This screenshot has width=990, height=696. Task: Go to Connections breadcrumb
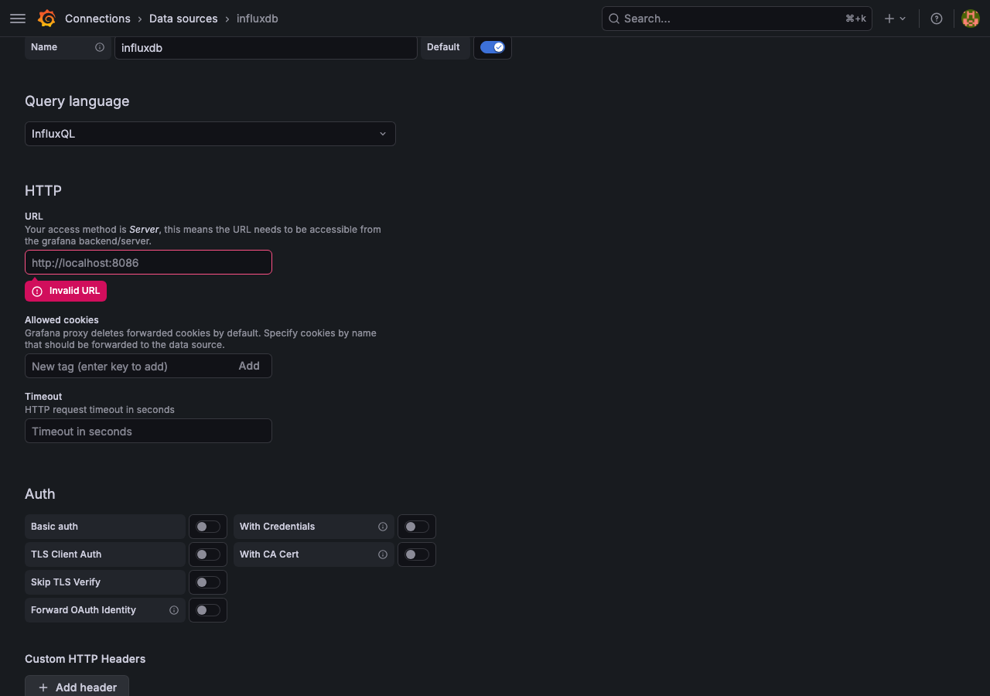click(97, 19)
